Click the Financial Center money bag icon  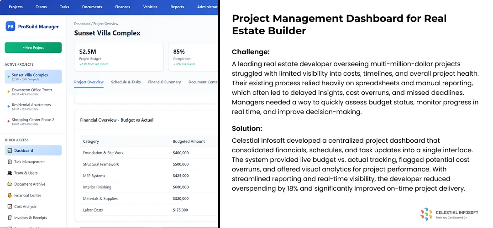point(10,195)
